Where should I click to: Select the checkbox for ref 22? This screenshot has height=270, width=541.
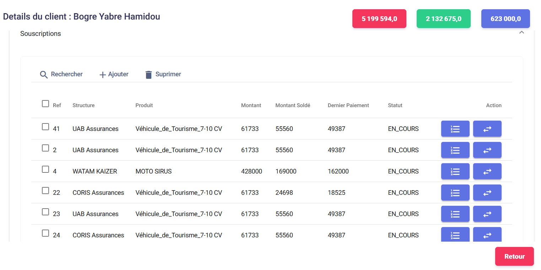pyautogui.click(x=45, y=191)
